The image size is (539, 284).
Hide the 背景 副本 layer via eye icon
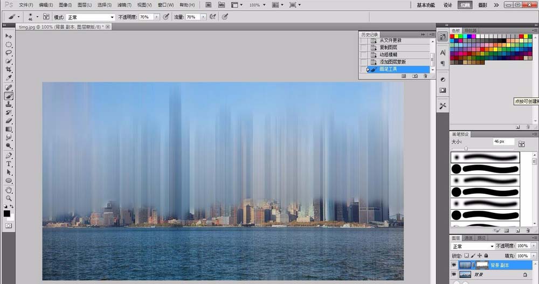(x=454, y=265)
